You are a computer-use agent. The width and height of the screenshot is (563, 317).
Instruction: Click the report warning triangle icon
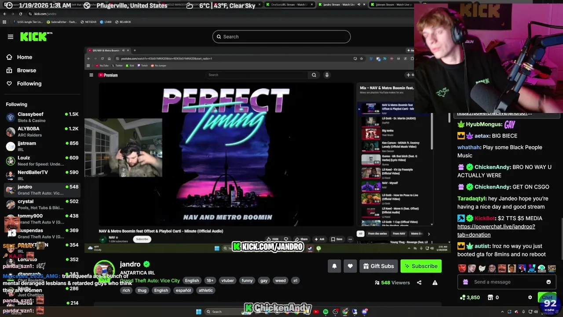tap(435, 283)
